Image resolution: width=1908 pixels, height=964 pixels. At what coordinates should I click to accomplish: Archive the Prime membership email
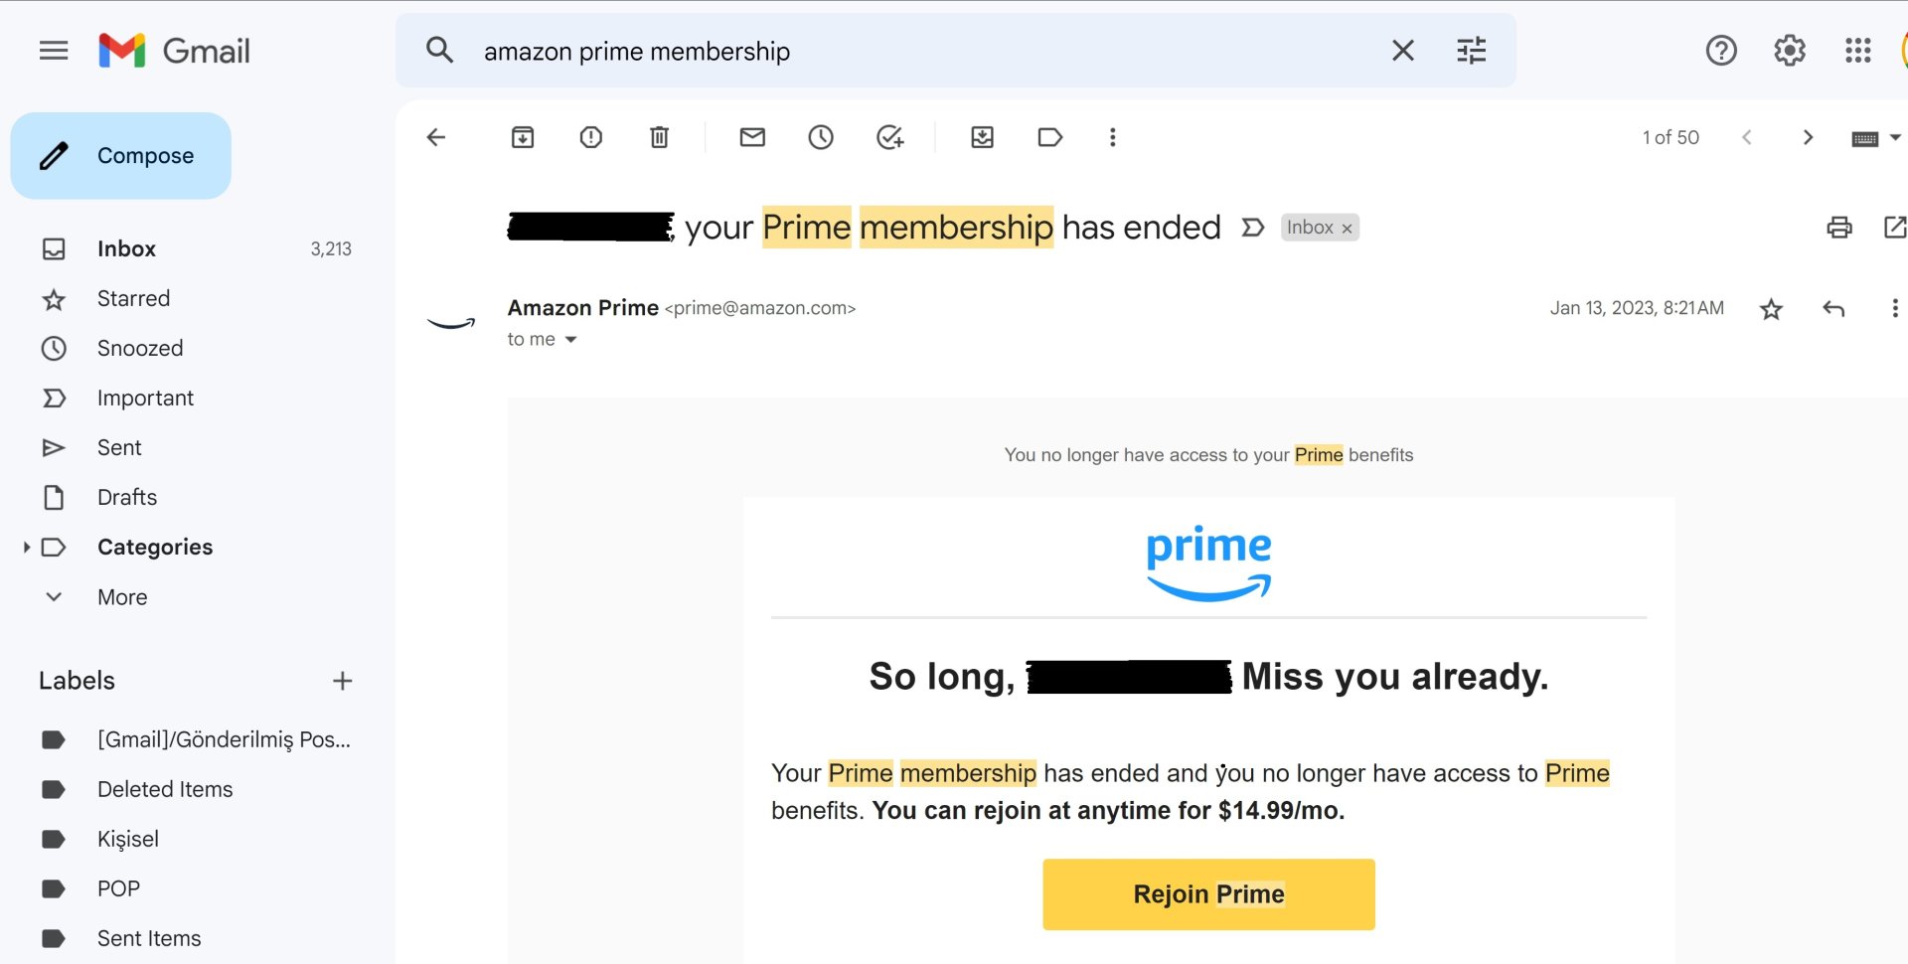point(522,137)
